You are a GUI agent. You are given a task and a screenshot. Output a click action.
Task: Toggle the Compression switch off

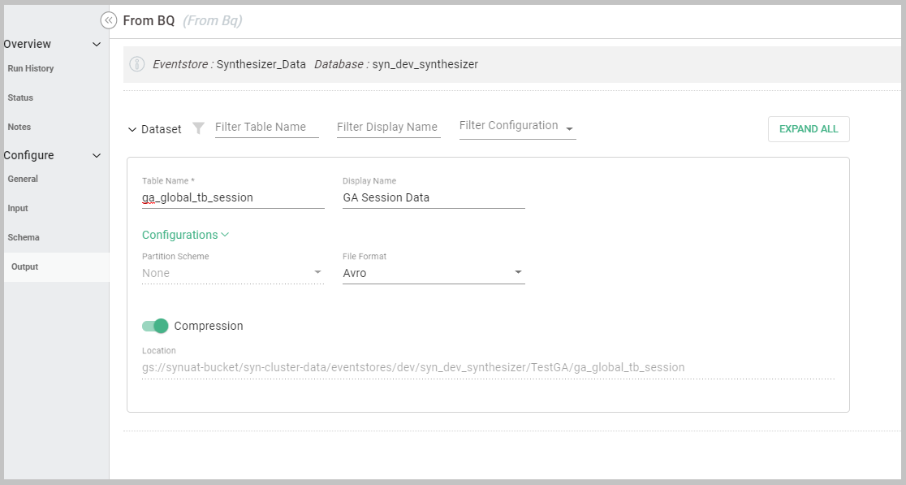click(x=155, y=326)
